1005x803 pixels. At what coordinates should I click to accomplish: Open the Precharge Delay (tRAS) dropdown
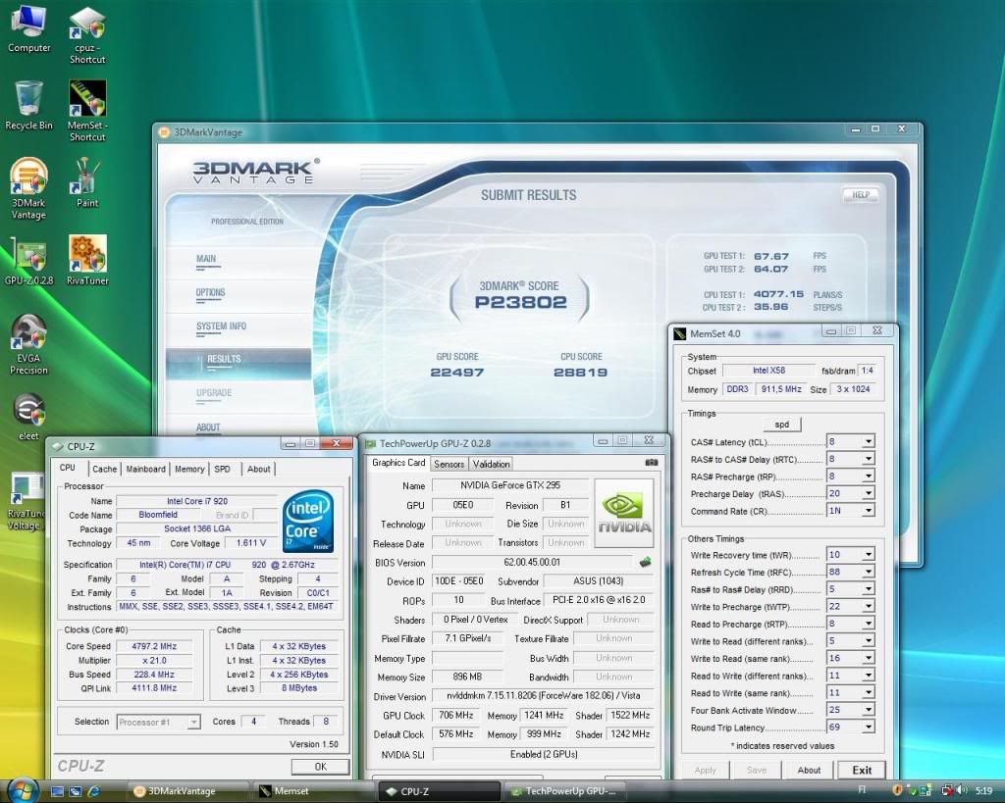[868, 493]
